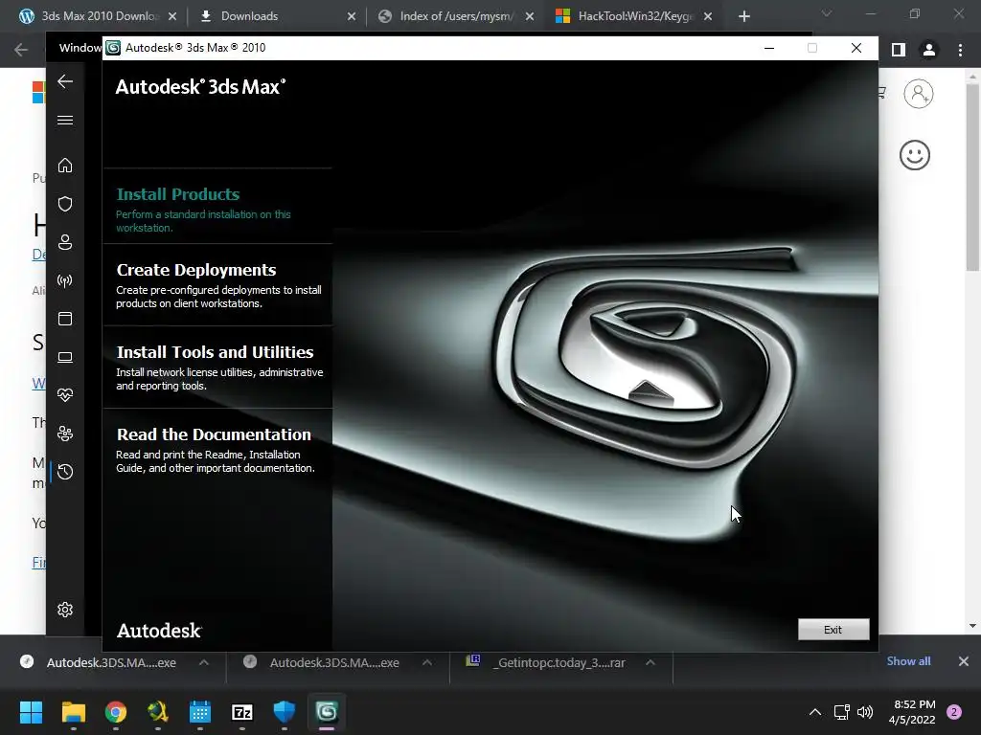This screenshot has height=735, width=981.
Task: Open notification center badge
Action: pyautogui.click(x=954, y=712)
